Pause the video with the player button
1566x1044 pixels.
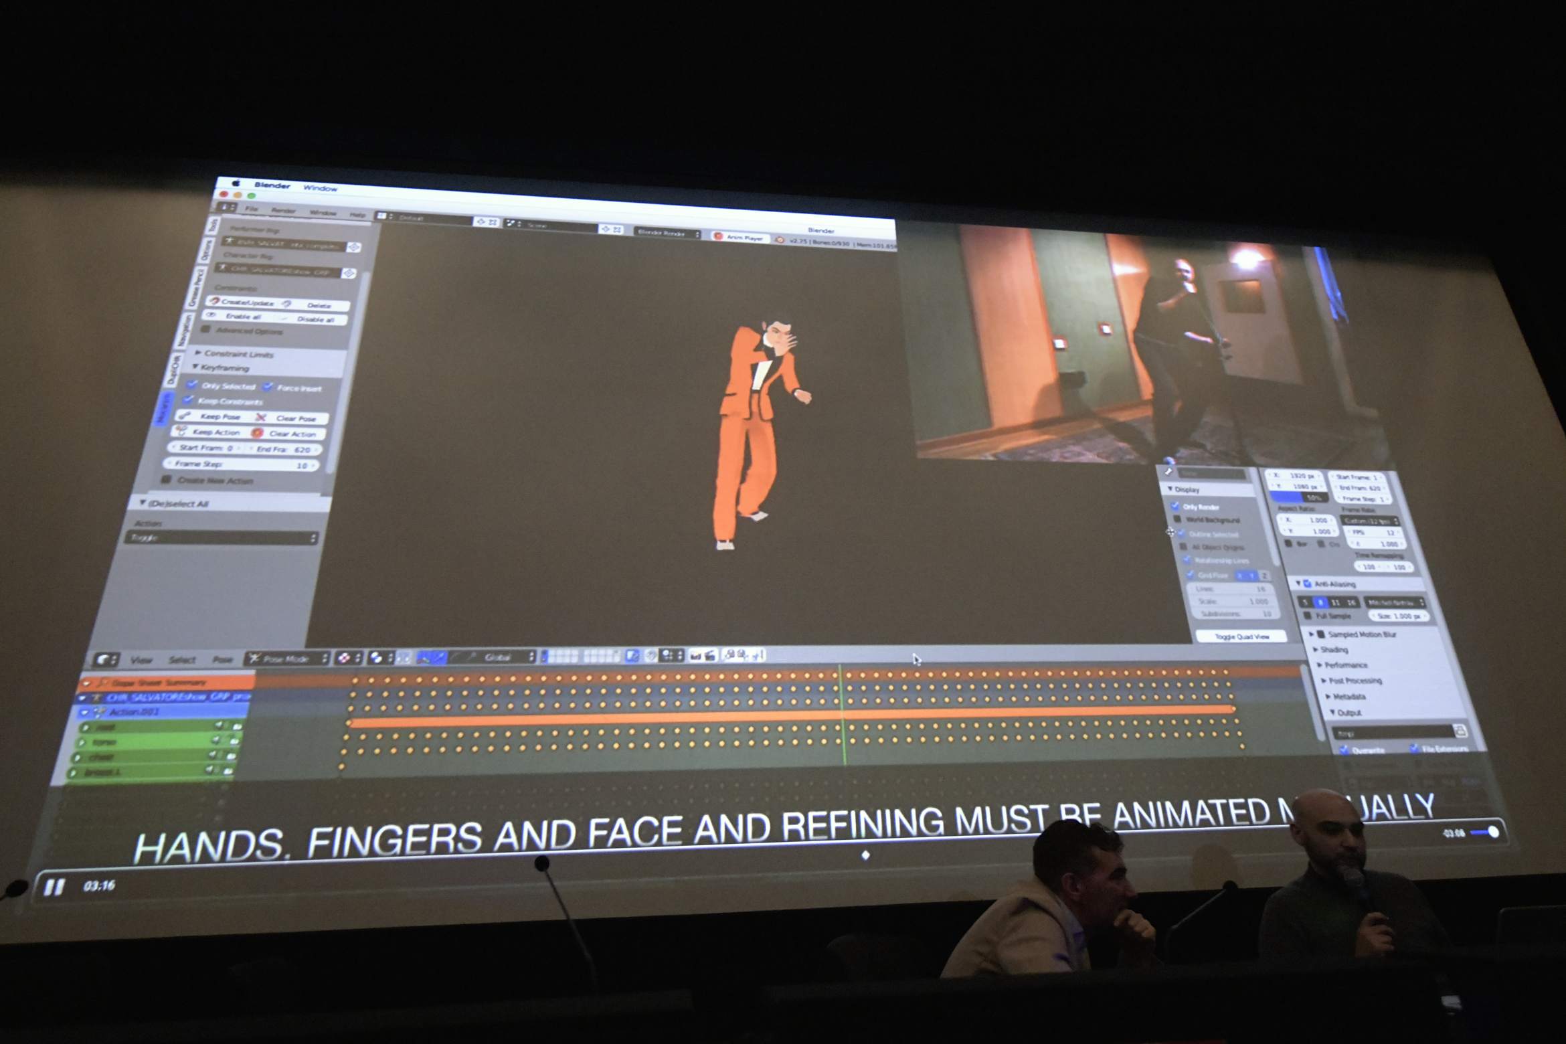[54, 887]
